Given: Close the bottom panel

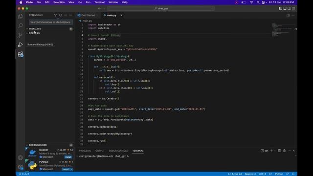Looking at the screenshot, I should point(294,151).
